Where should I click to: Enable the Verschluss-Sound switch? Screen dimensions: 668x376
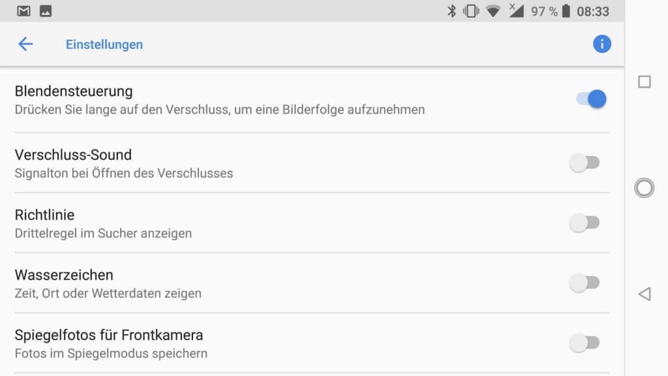pos(584,163)
